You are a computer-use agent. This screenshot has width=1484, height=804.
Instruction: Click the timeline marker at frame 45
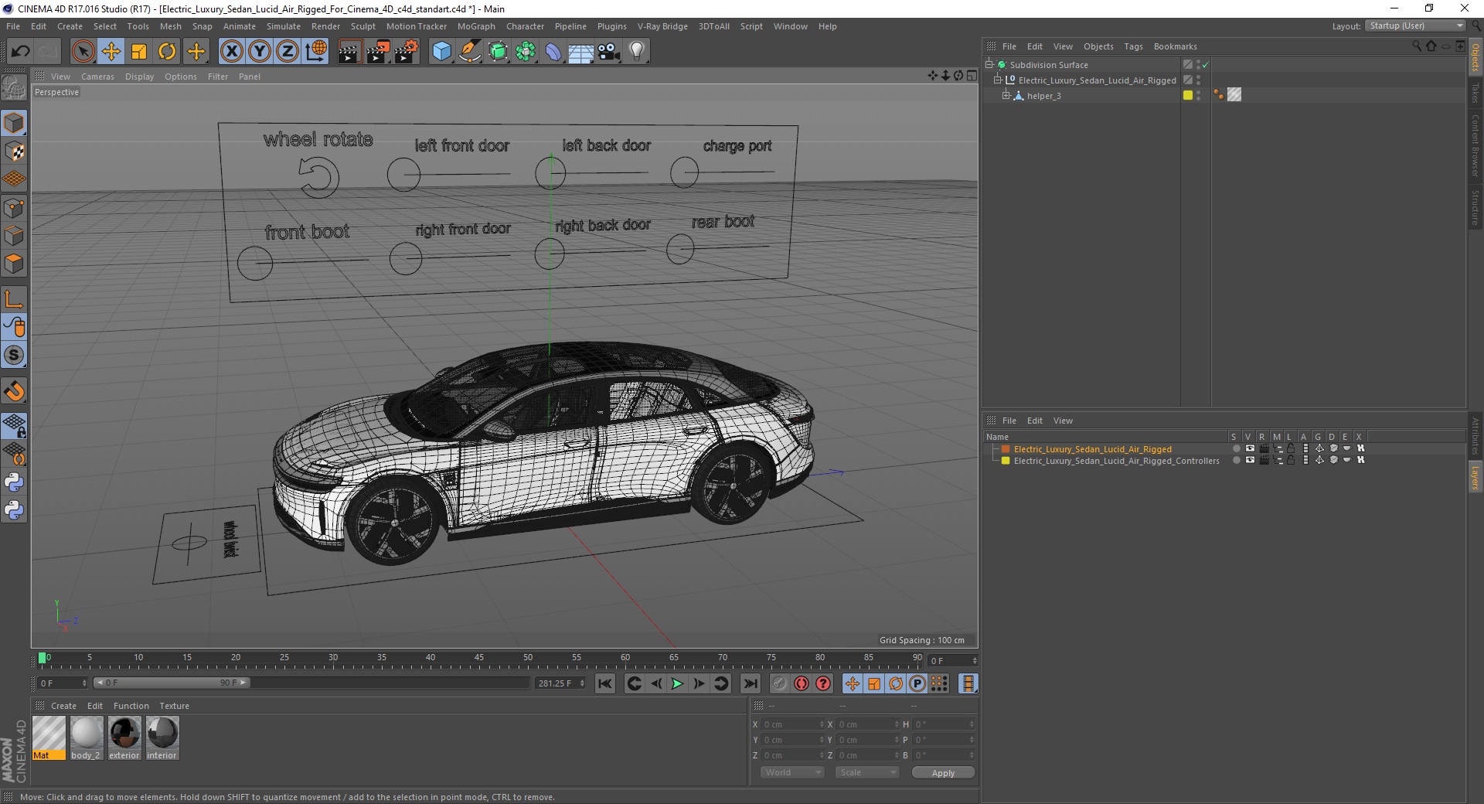pos(479,659)
